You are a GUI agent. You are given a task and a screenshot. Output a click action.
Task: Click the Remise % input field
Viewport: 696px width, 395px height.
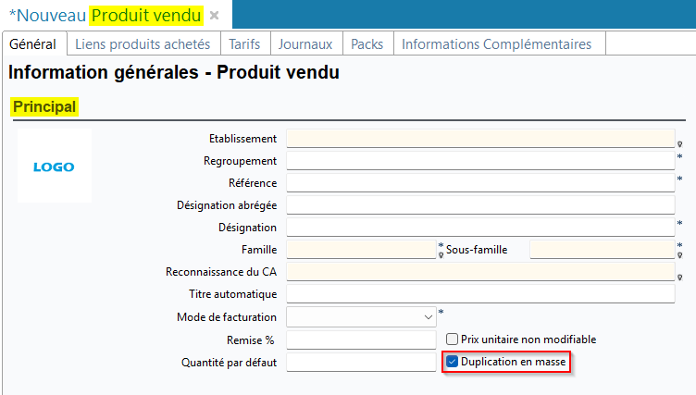click(361, 339)
